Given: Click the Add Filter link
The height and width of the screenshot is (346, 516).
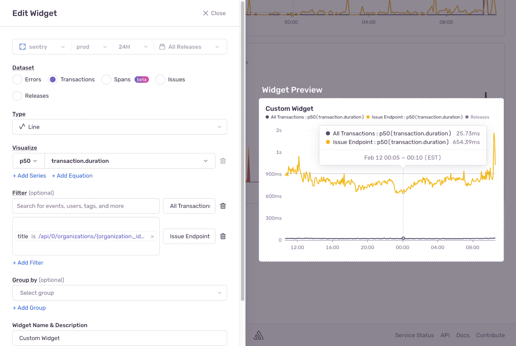Looking at the screenshot, I should click(x=28, y=263).
